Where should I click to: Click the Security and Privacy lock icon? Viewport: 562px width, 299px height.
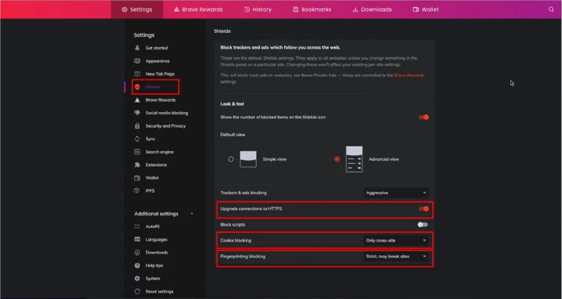(x=137, y=126)
